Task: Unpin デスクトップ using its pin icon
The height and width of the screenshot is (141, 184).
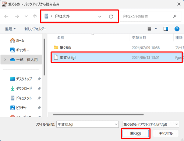Action: point(39,79)
